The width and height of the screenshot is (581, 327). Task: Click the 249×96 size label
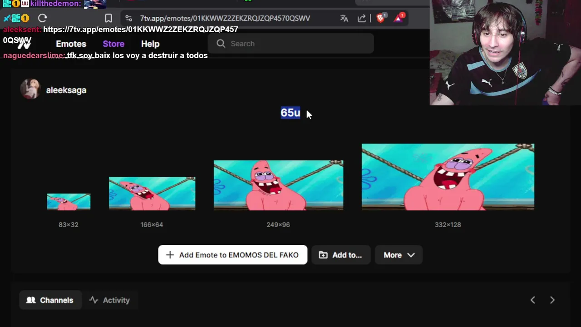(278, 224)
